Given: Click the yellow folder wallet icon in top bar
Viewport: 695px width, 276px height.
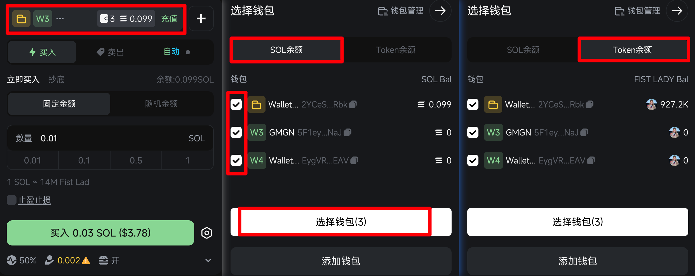Looking at the screenshot, I should tap(22, 19).
